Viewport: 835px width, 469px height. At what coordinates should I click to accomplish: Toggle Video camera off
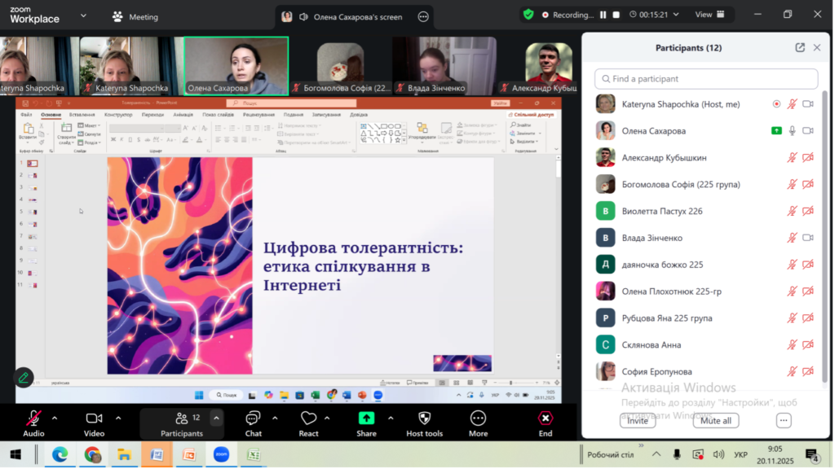coord(94,419)
